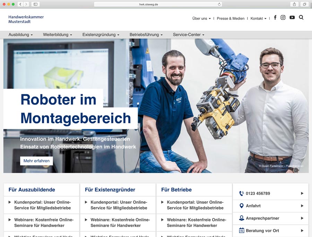Open the Service-Center navigation menu
Viewport: 312px width, 237px height.
[x=189, y=35]
